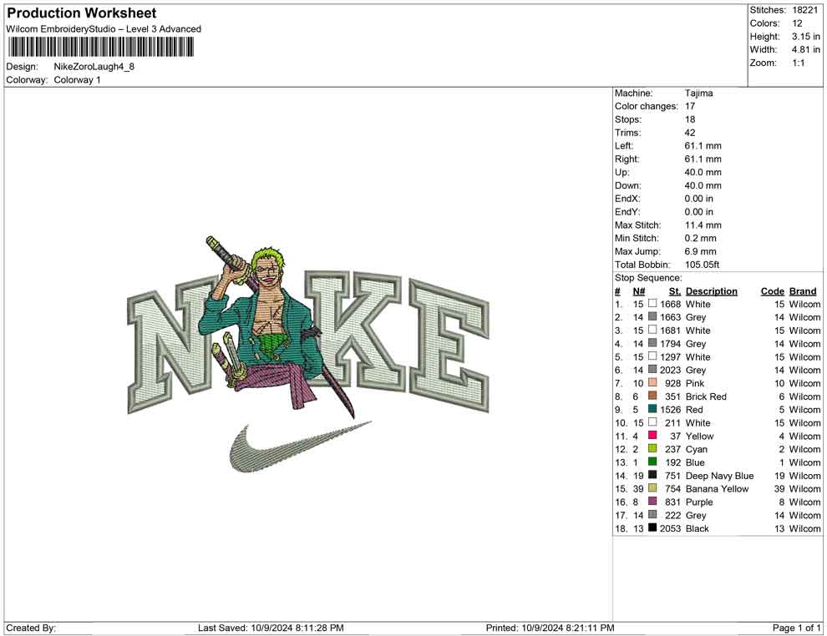Click the Black swatch in stop row 18
Image resolution: width=827 pixels, height=636 pixels.
coord(652,527)
